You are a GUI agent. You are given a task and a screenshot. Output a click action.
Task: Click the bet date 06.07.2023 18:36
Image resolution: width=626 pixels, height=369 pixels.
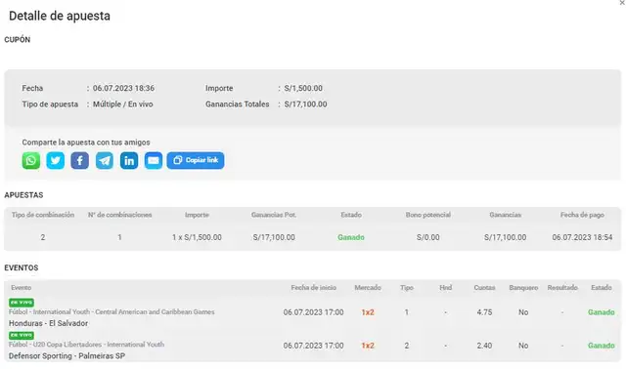coord(124,88)
